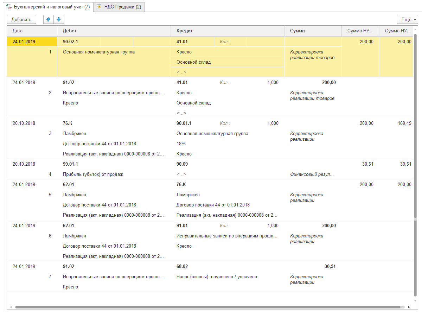Move selected row up with arrow icon
Screen dimensions: 422x312
coord(49,19)
